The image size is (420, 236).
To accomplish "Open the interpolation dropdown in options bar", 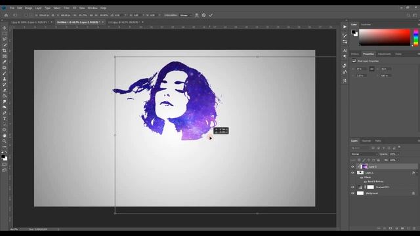I will tap(186, 15).
